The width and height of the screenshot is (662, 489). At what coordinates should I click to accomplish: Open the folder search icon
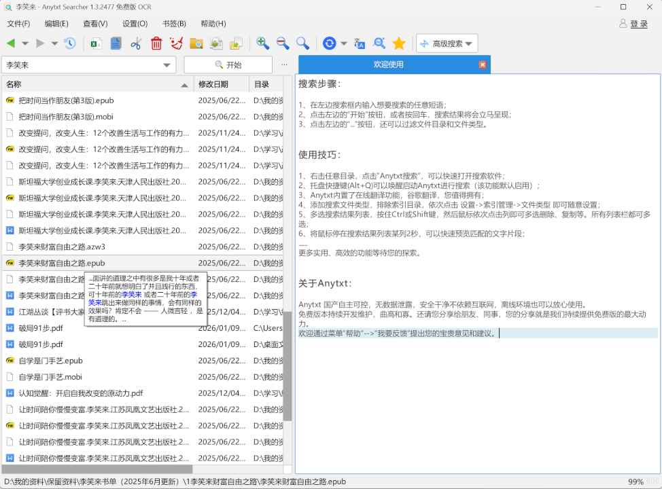pos(197,43)
